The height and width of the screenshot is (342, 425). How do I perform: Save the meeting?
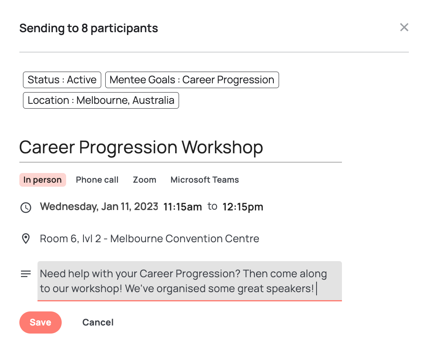[40, 322]
